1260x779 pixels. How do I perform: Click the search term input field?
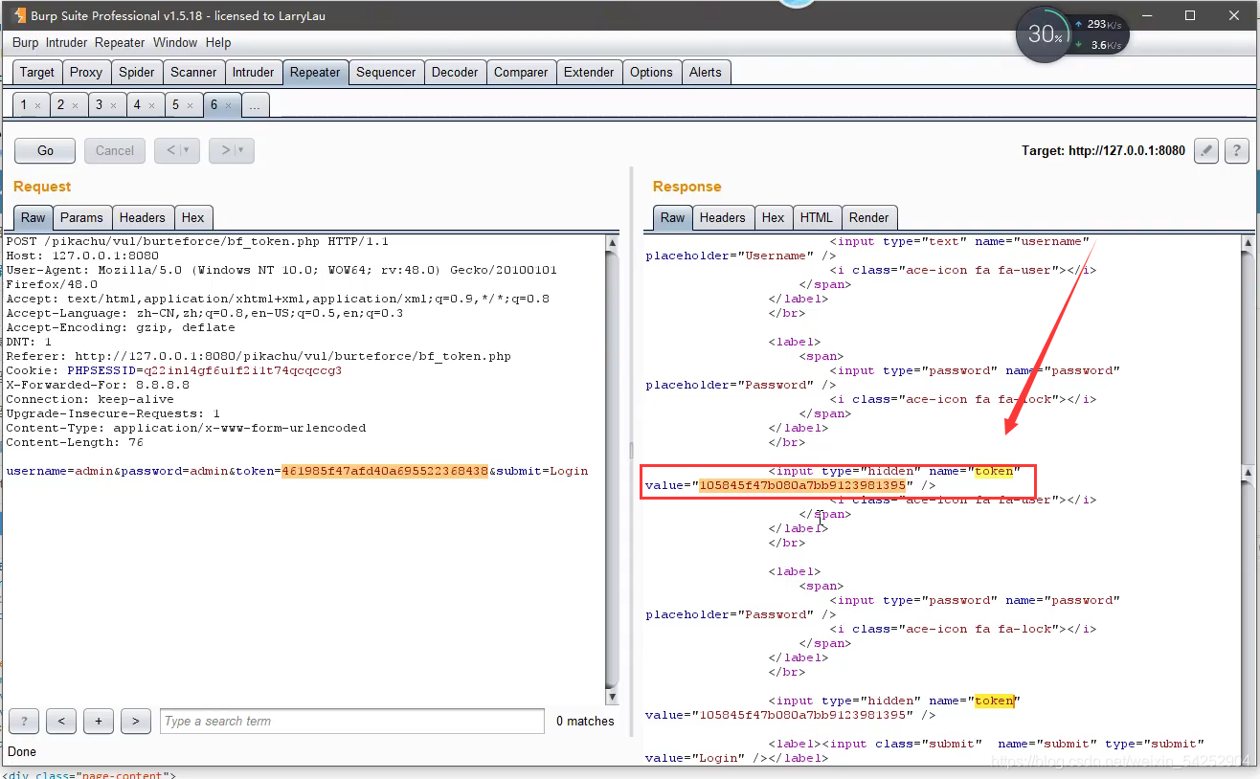tap(352, 721)
